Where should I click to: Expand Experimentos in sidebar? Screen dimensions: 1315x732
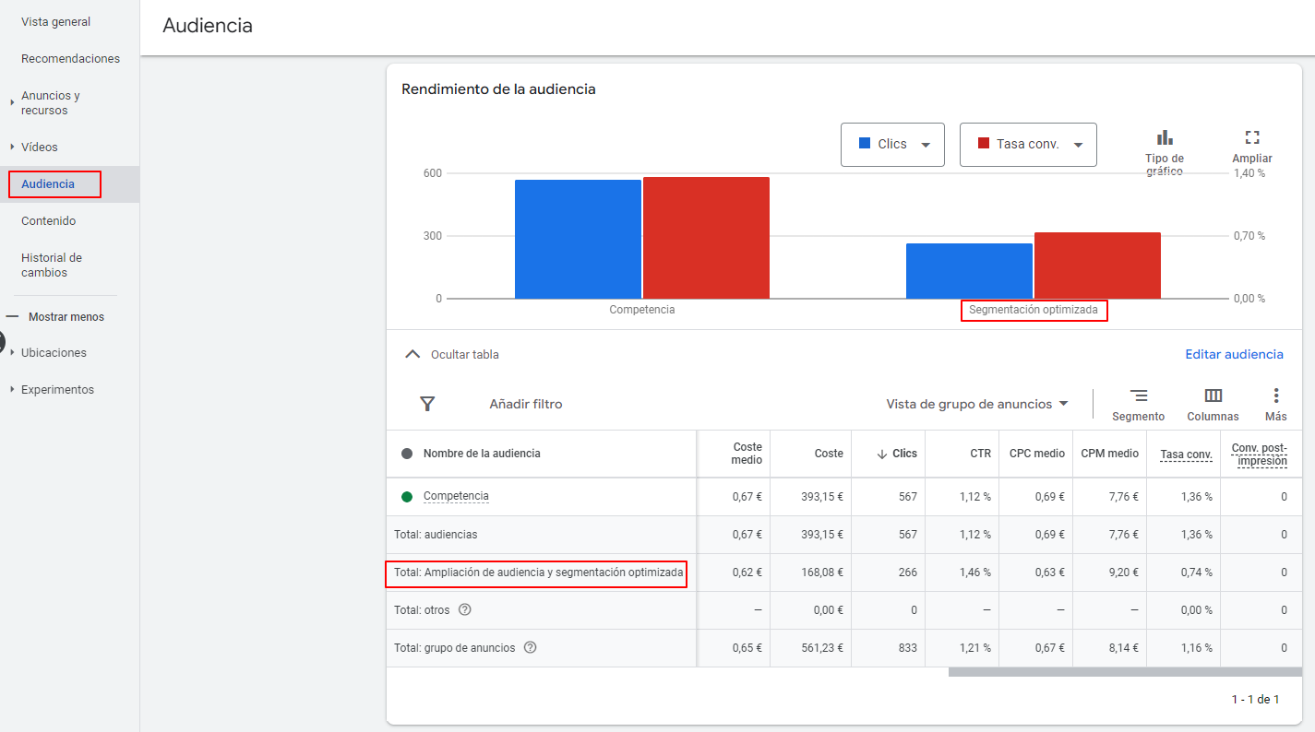[13, 389]
